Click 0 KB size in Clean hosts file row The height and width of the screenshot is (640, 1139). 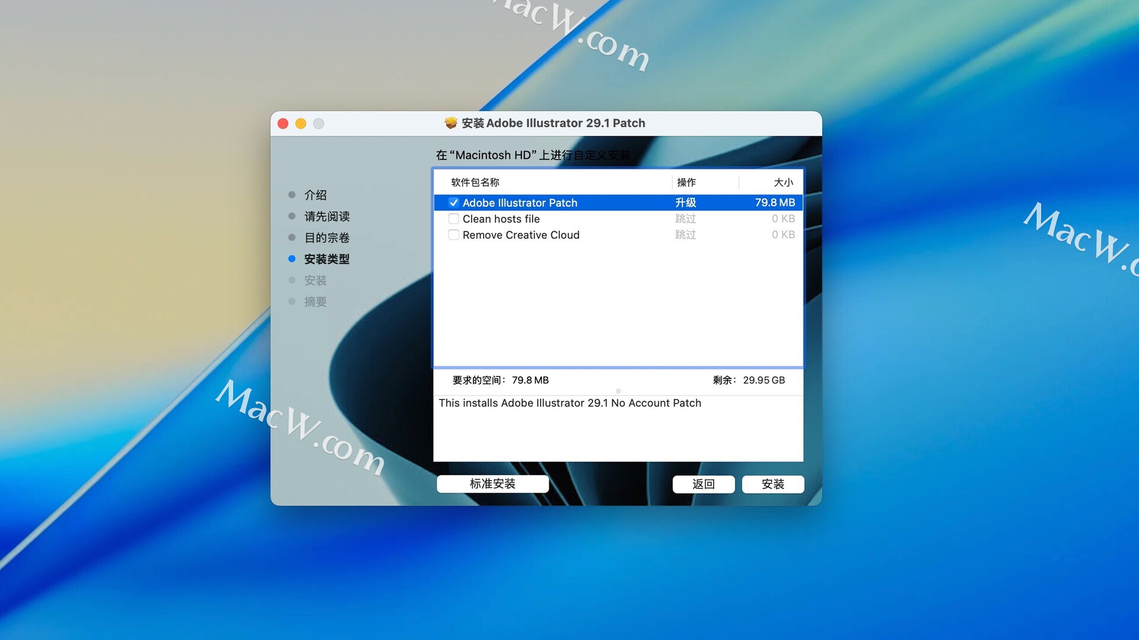(x=783, y=219)
